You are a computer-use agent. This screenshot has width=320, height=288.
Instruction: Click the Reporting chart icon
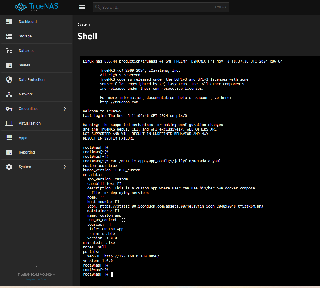pos(9,152)
